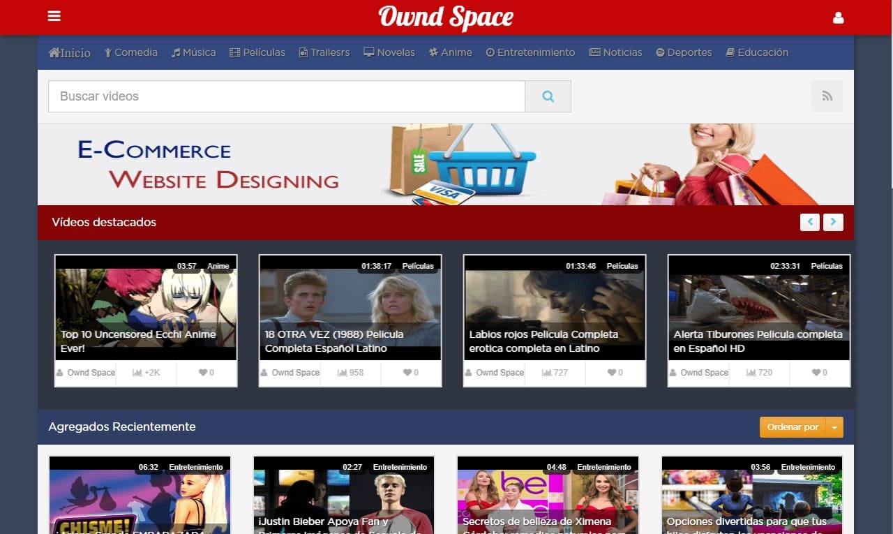The width and height of the screenshot is (893, 534).
Task: Open the Novelas category
Action: pos(389,52)
